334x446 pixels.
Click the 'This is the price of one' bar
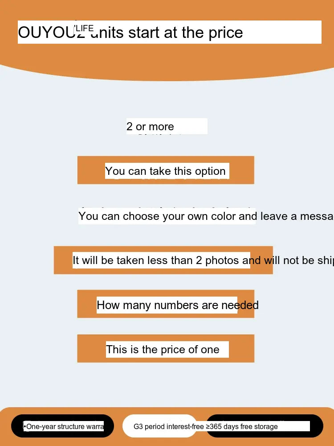click(x=166, y=348)
